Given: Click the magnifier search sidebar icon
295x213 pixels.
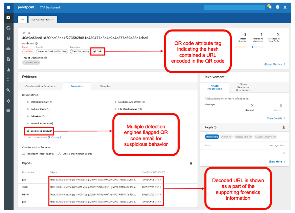Looking at the screenshot, I should coord(8,80).
